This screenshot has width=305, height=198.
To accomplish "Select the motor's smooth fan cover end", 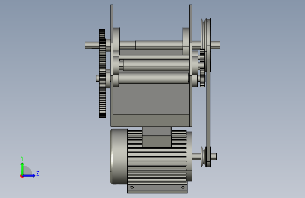I will pyautogui.click(x=119, y=156).
